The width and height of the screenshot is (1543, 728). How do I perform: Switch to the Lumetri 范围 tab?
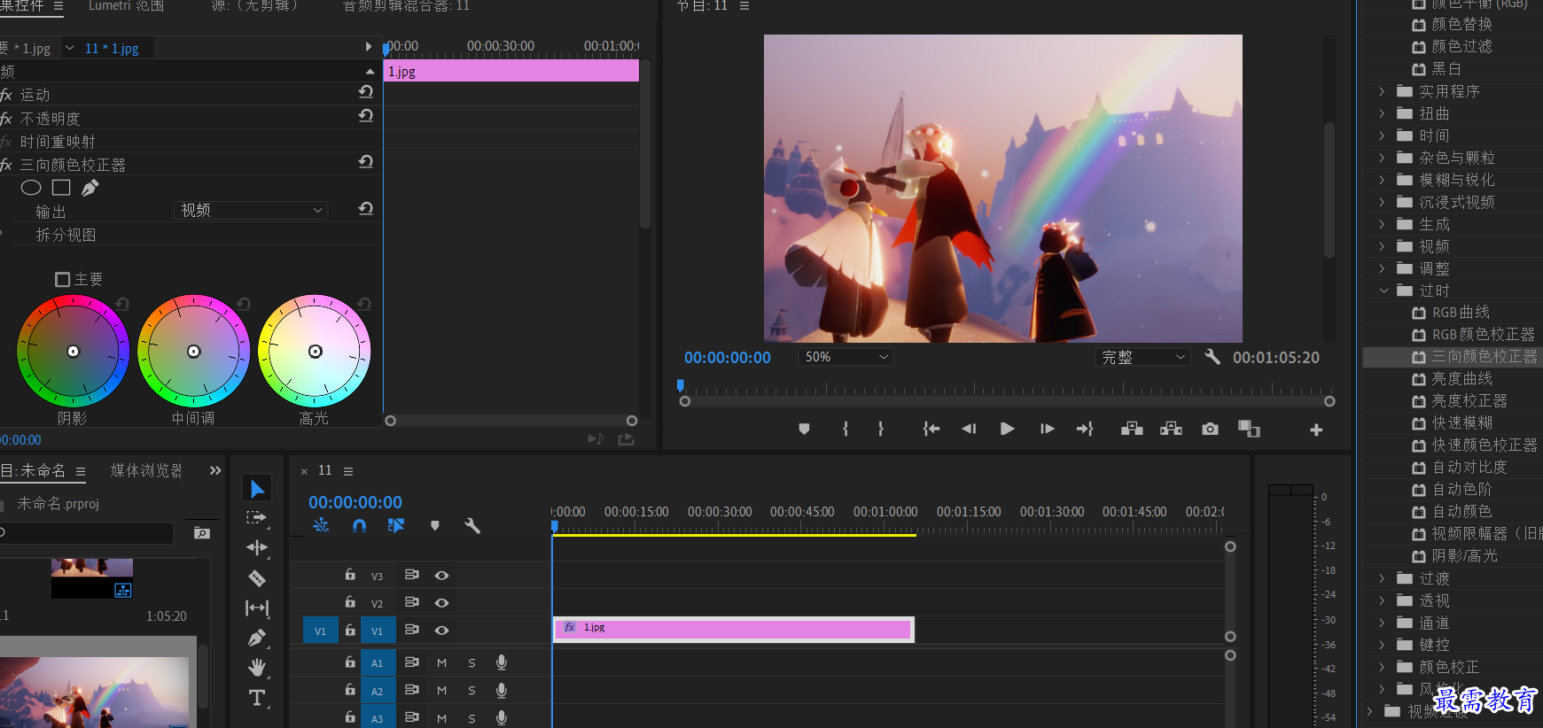(x=126, y=6)
